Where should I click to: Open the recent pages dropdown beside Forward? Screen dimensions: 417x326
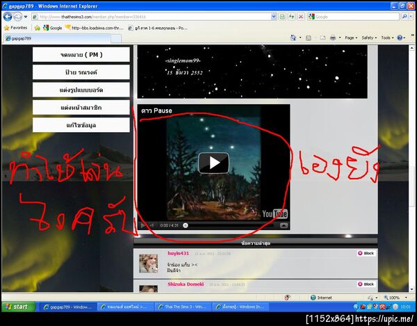pyautogui.click(x=26, y=17)
